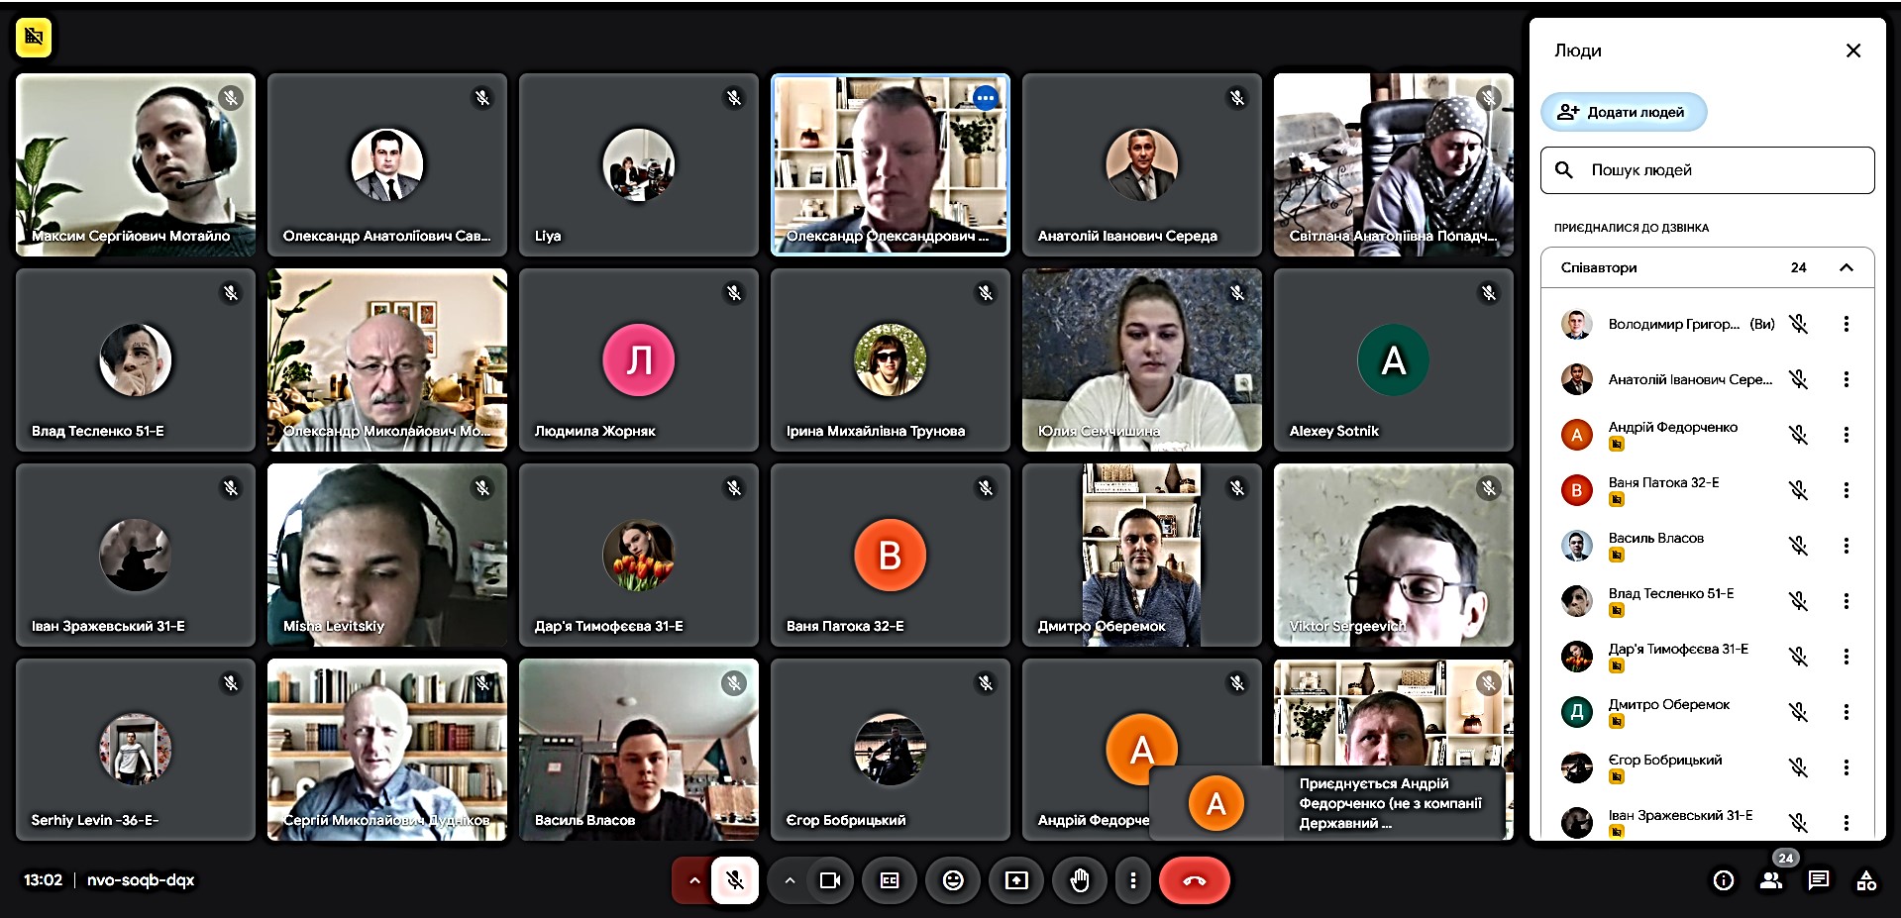This screenshot has width=1901, height=918.
Task: Open the three-dot more options in bottom toolbar
Action: 1133,880
